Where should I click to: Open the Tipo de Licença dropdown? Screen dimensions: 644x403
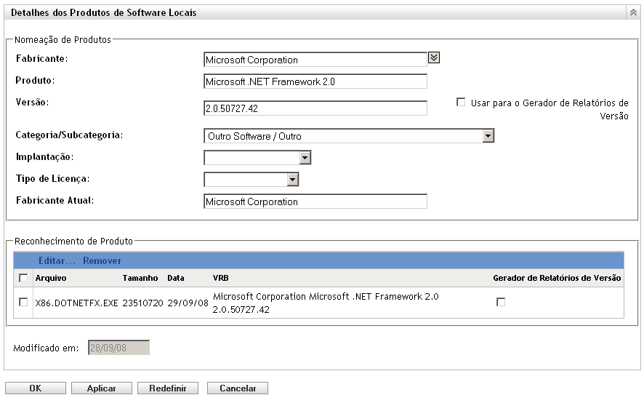251,179
